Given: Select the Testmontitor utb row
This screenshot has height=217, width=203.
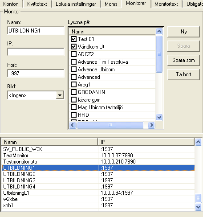Looking at the screenshot, I should coord(98,162).
